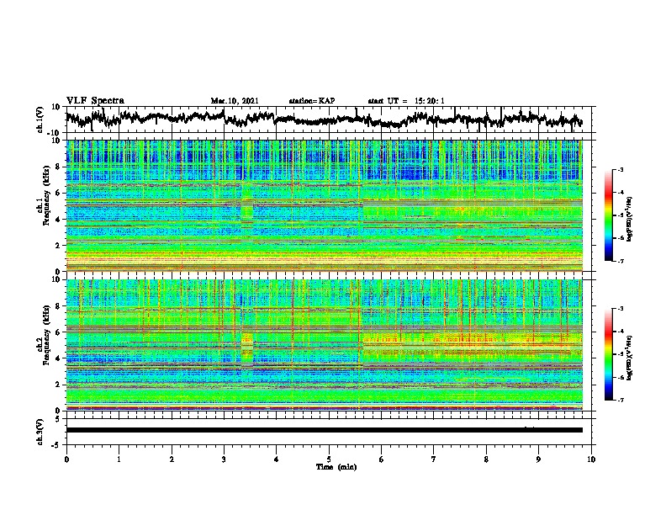Click the ch.2 frequency spectrogram panel
Image resolution: width=666 pixels, height=515 pixels.
[x=324, y=345]
